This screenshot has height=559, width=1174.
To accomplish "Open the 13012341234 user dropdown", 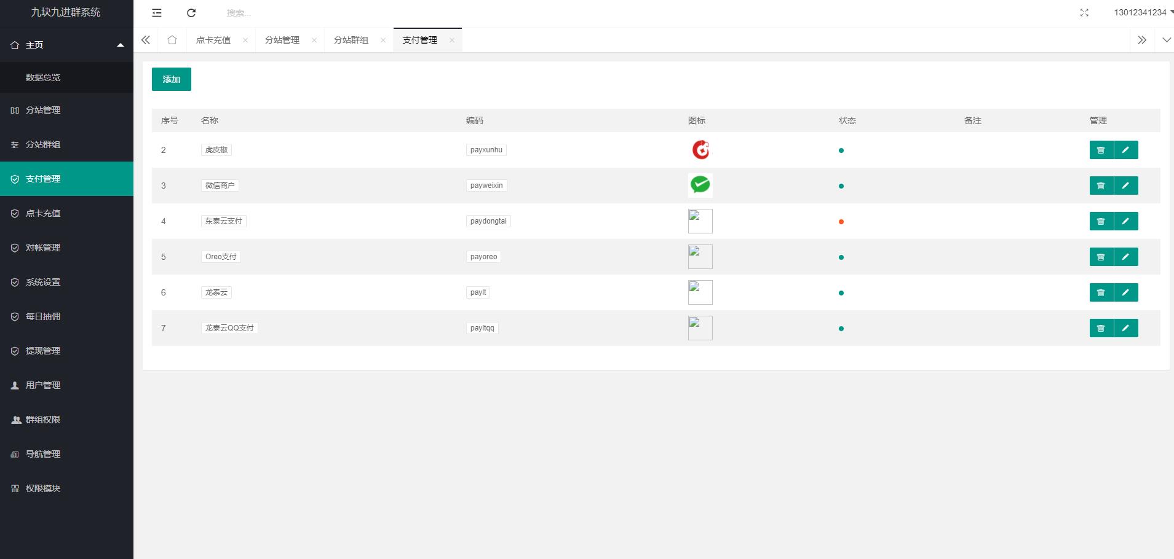I will (x=1143, y=12).
